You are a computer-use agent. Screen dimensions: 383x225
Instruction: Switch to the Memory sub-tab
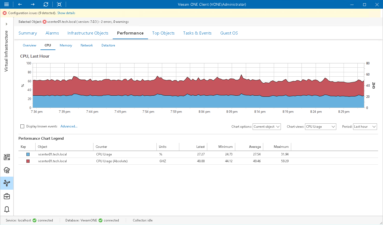click(66, 45)
